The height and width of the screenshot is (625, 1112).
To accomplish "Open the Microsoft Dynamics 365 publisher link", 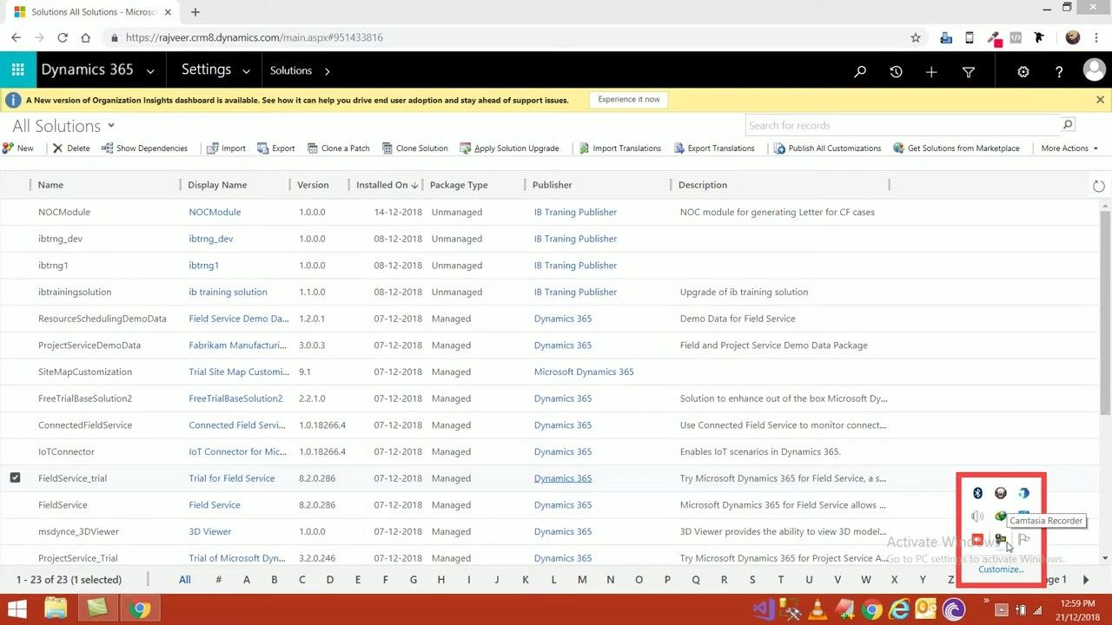I will (x=584, y=372).
